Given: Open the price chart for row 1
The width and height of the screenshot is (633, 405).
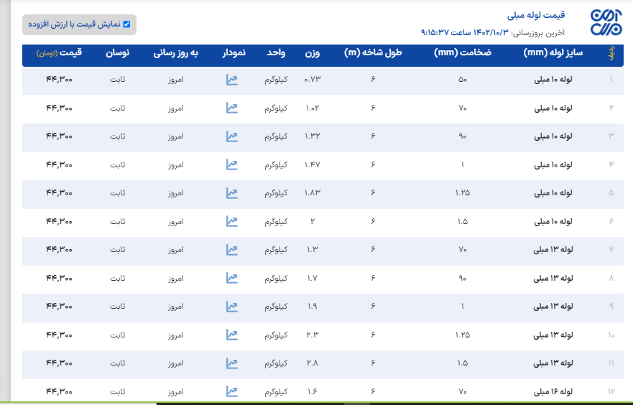Looking at the screenshot, I should 231,80.
